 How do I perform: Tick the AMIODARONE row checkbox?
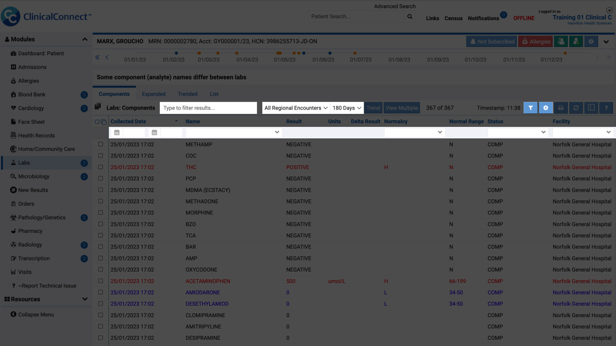coord(101,292)
